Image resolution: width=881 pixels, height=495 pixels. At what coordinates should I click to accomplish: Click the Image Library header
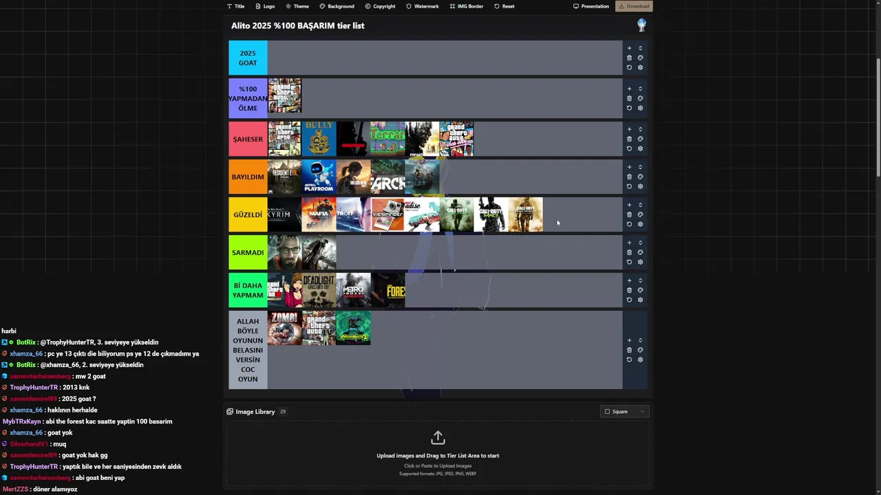256,412
